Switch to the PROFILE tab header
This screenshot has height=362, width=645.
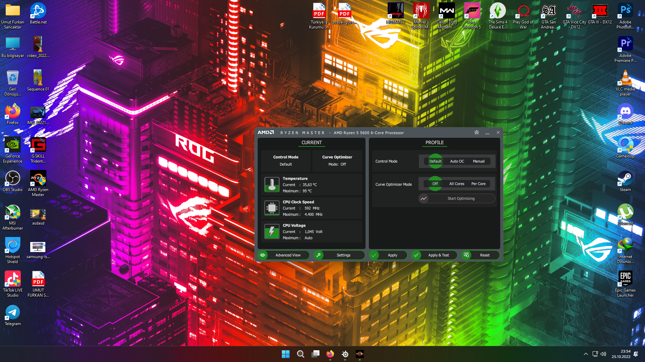(434, 142)
